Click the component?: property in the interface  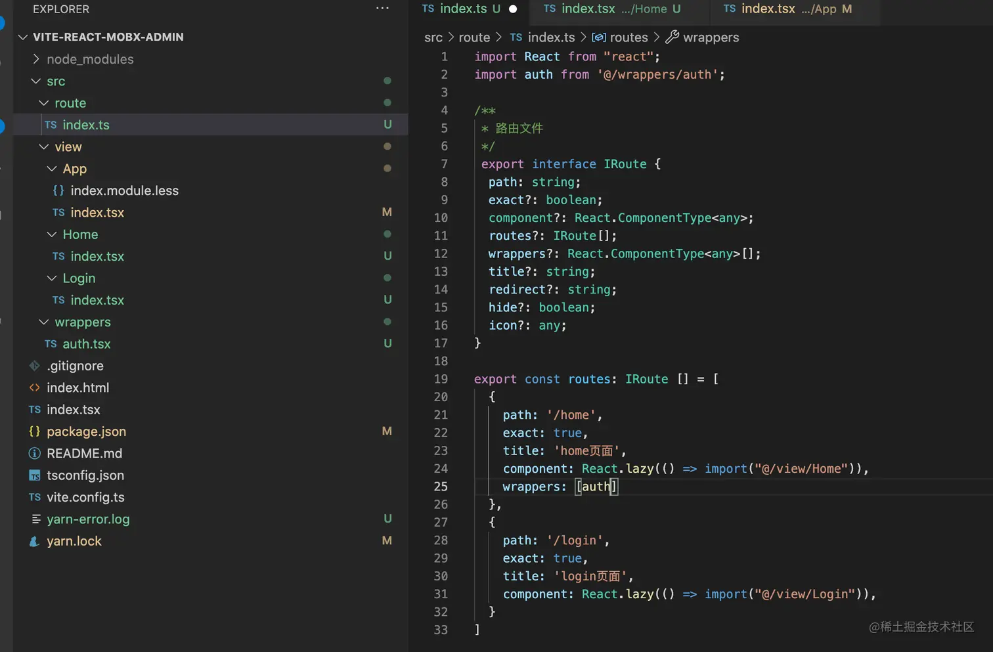[x=527, y=218]
